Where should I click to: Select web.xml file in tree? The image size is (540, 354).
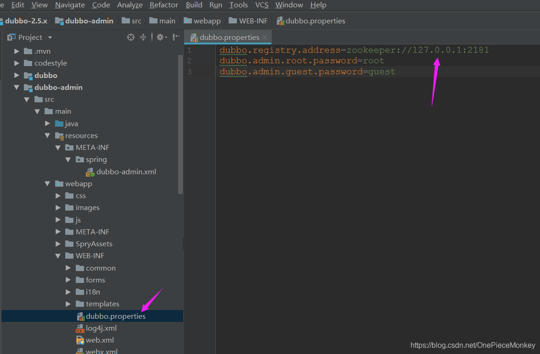click(x=95, y=340)
